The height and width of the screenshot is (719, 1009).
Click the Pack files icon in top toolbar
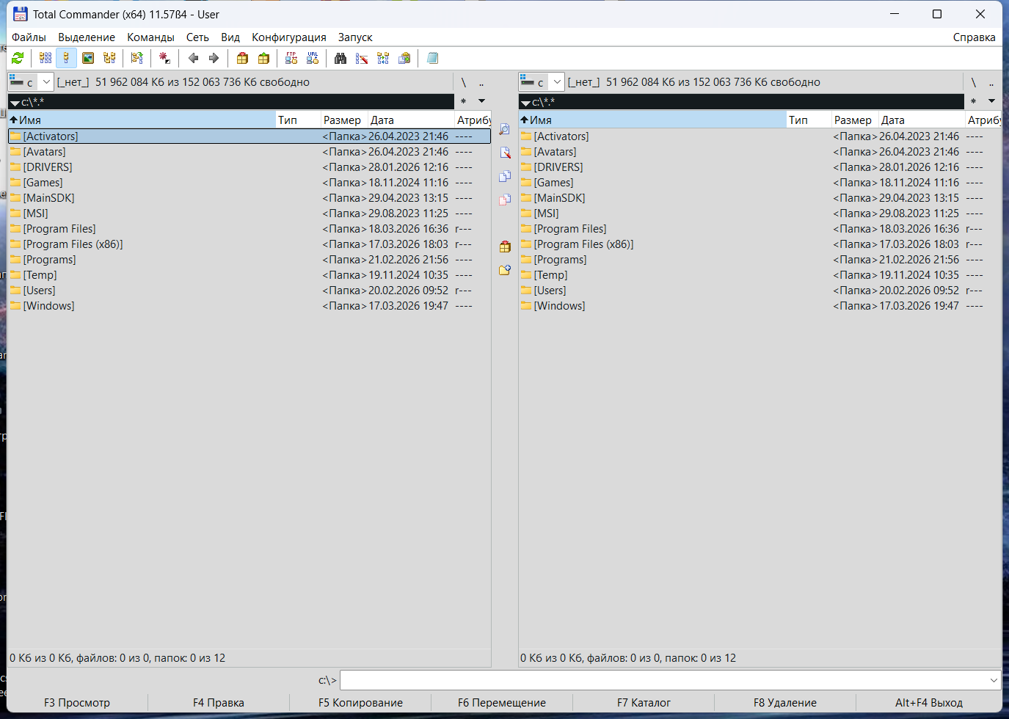pos(242,58)
